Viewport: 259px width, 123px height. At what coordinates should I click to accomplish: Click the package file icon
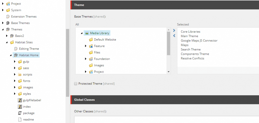(20, 113)
